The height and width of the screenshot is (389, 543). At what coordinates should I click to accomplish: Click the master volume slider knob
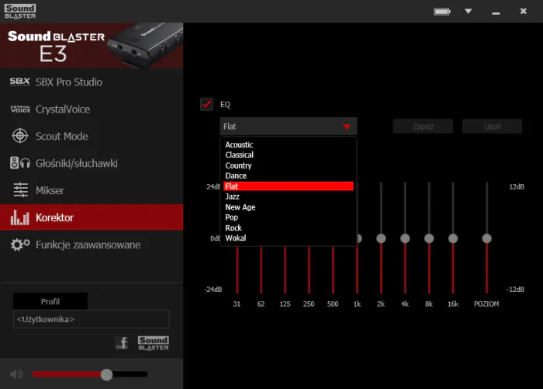tap(107, 374)
